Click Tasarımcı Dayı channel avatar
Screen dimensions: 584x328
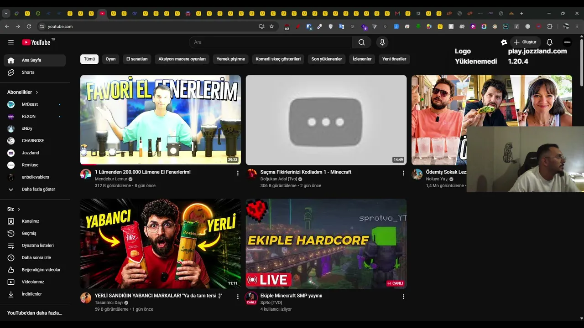[86, 298]
